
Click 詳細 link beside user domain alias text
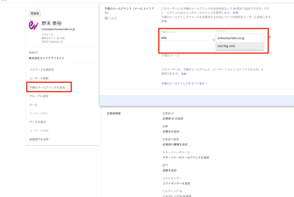183,74
